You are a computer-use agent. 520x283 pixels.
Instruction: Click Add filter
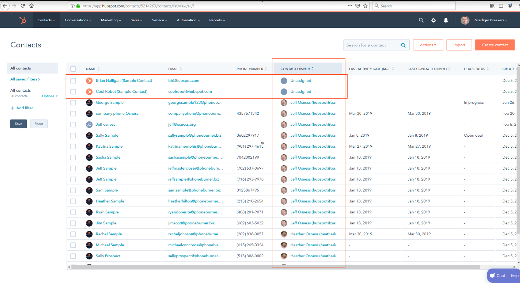click(x=22, y=108)
